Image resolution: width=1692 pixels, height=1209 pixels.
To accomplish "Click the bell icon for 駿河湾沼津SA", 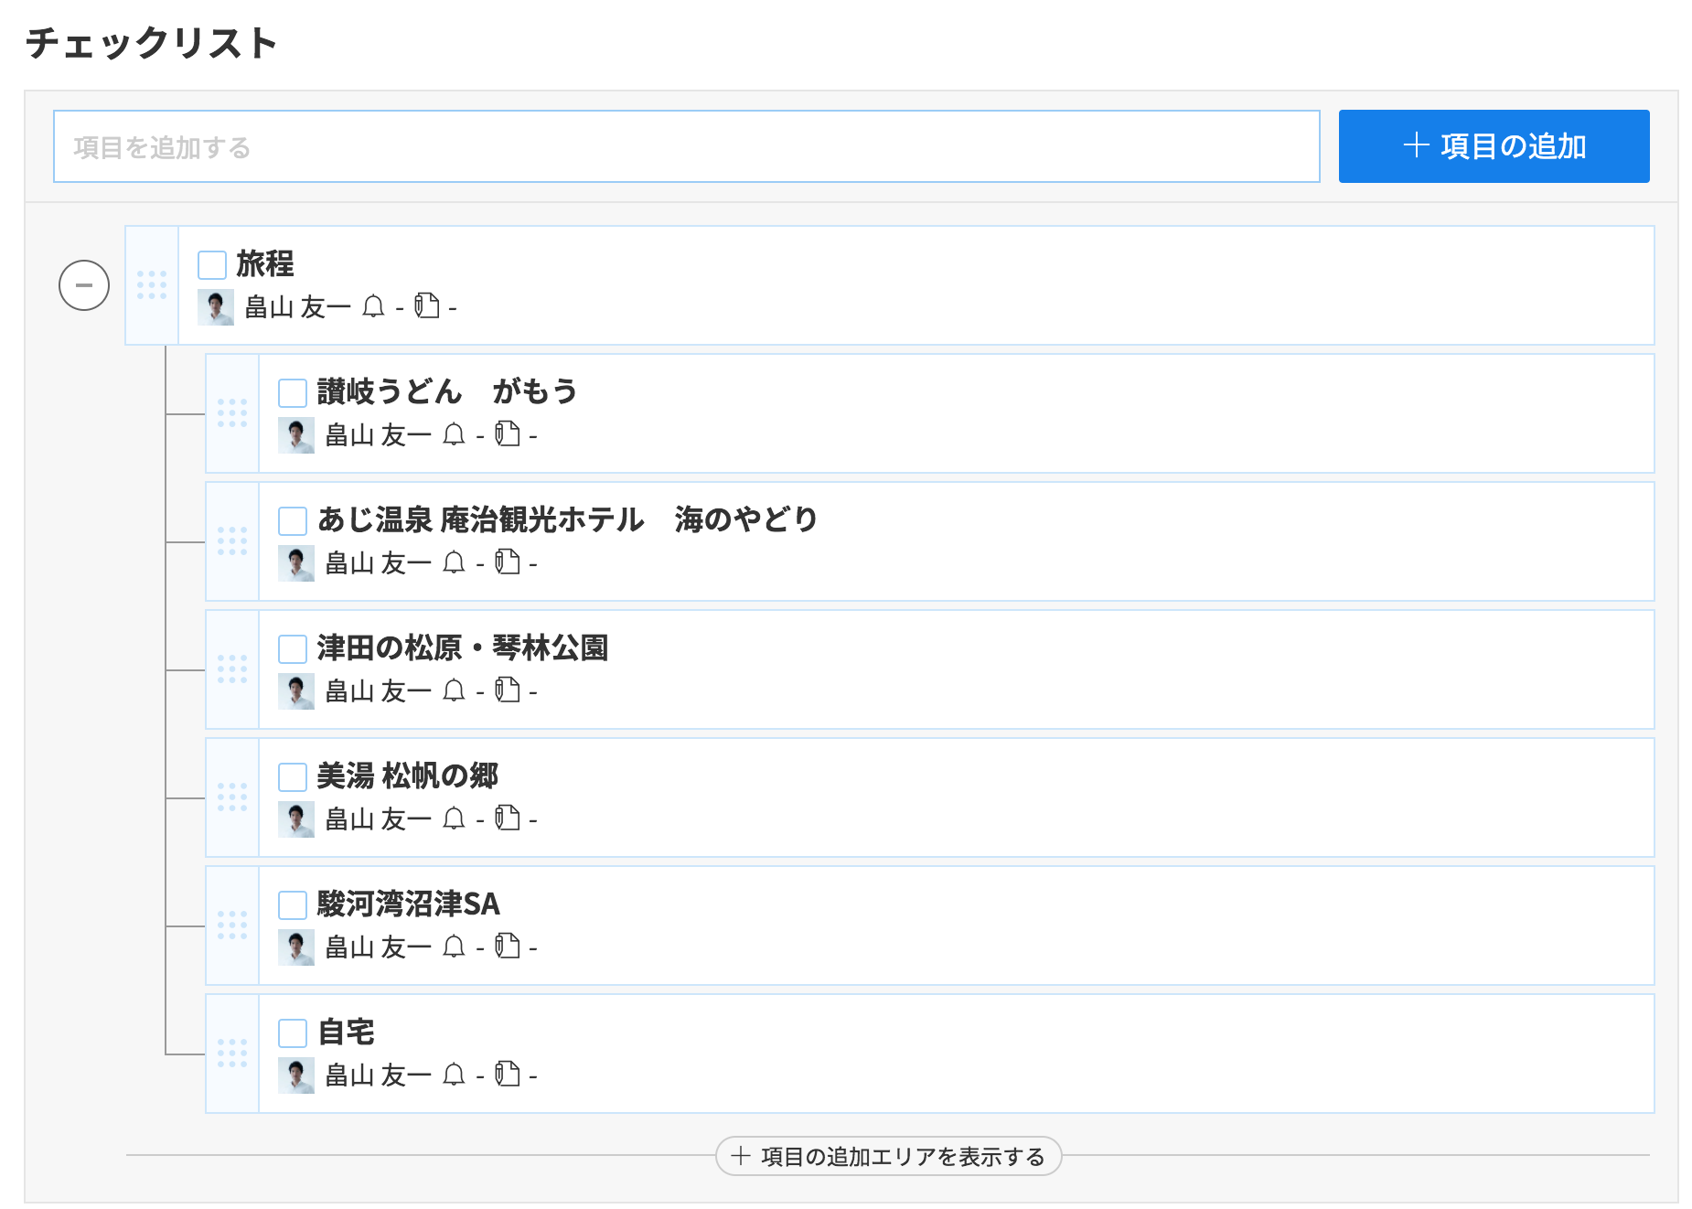I will click(454, 947).
